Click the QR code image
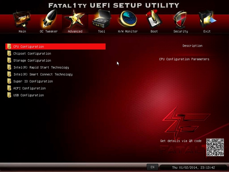The width and height of the screenshot is (229, 172). pyautogui.click(x=215, y=147)
